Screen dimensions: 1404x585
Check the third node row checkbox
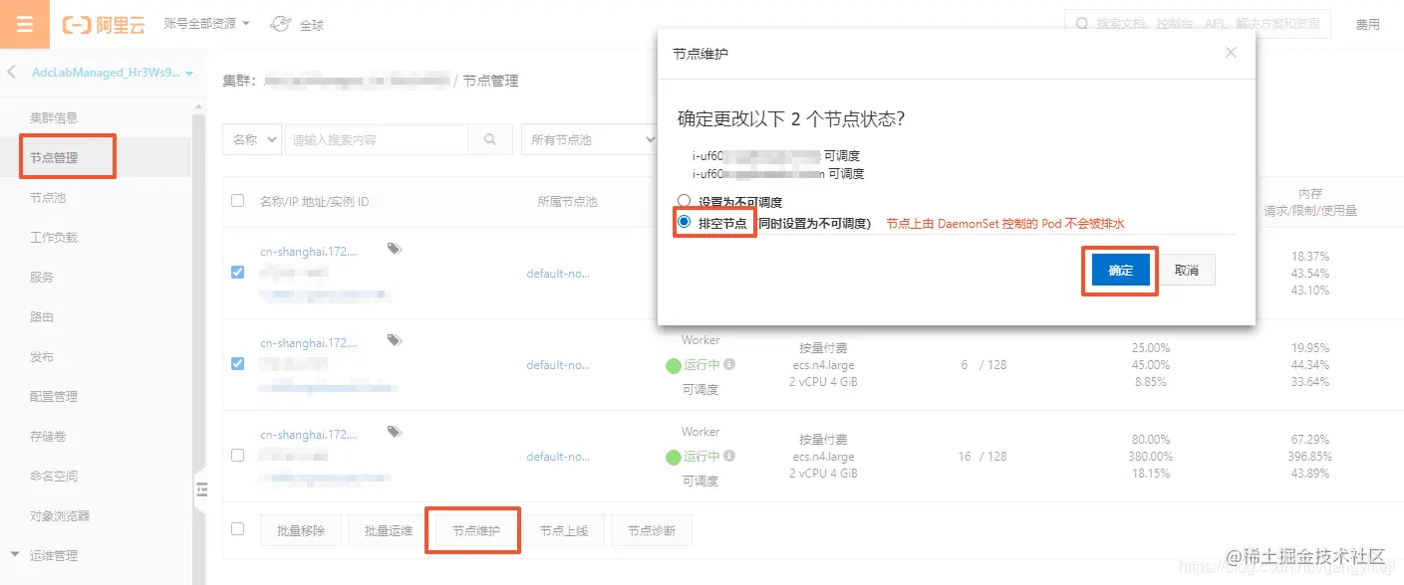coord(236,454)
